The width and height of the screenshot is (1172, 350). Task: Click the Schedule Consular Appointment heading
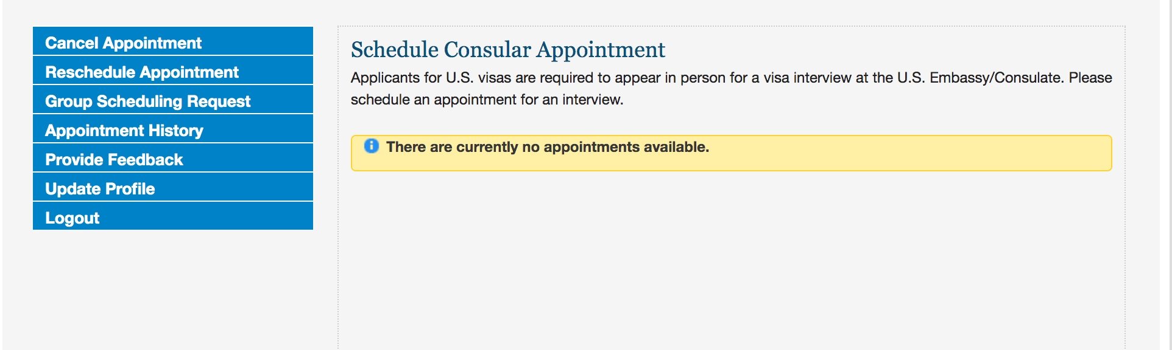507,50
